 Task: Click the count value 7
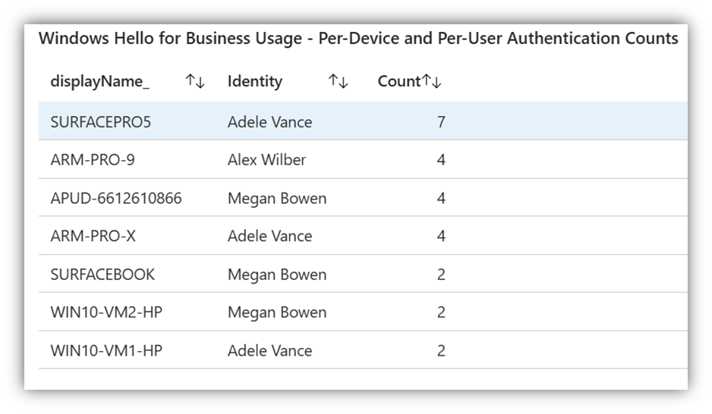[441, 122]
